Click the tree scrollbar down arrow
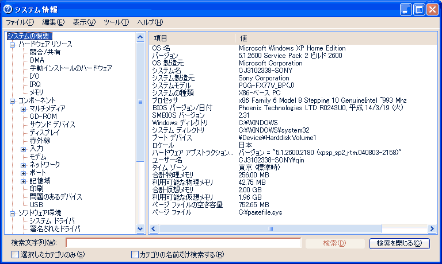 pyautogui.click(x=140, y=229)
